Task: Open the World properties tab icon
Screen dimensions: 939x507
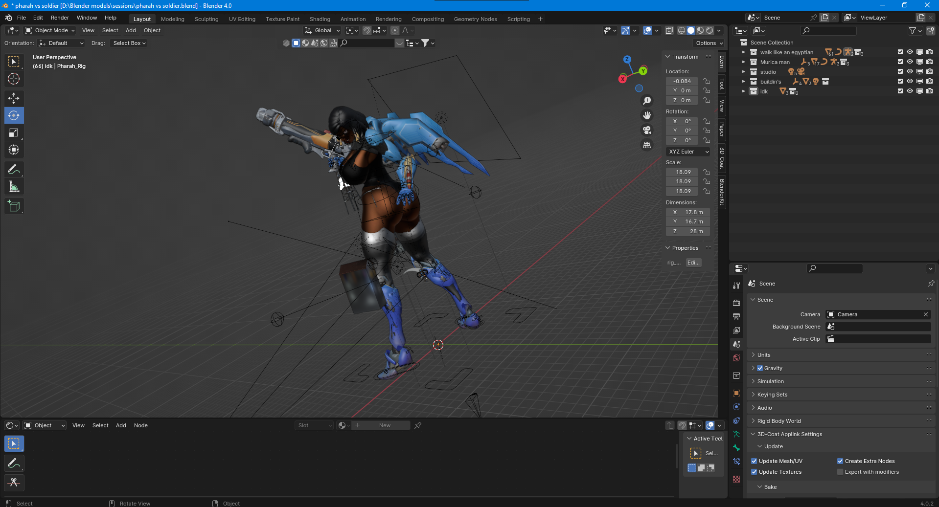Action: coord(736,358)
